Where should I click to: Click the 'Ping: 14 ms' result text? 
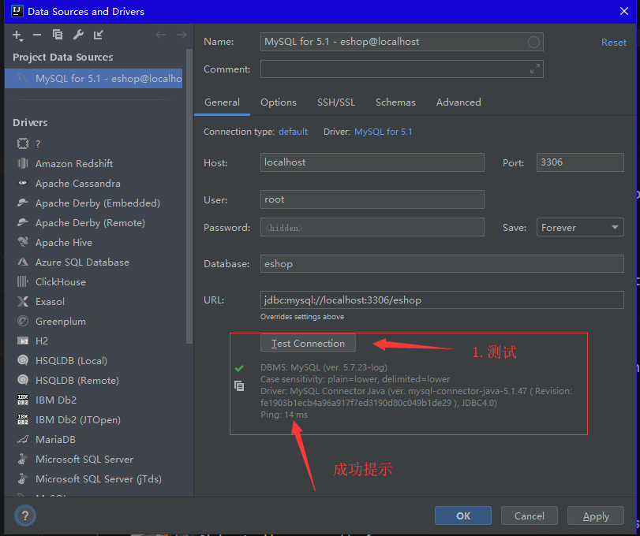[284, 415]
